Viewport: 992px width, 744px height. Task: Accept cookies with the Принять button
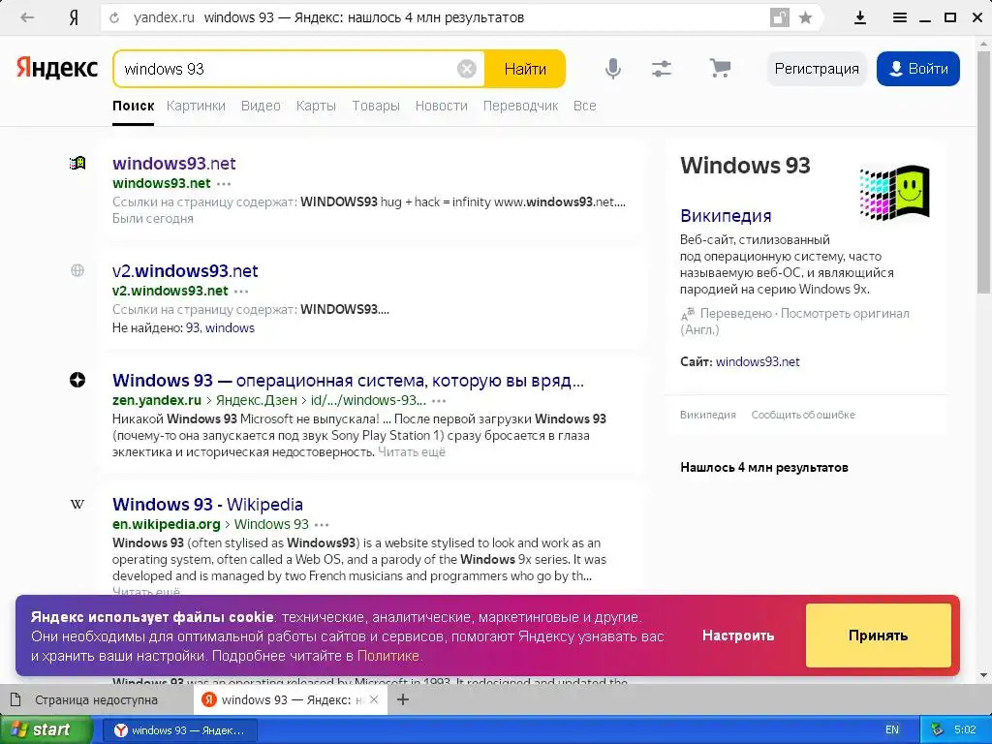(878, 635)
